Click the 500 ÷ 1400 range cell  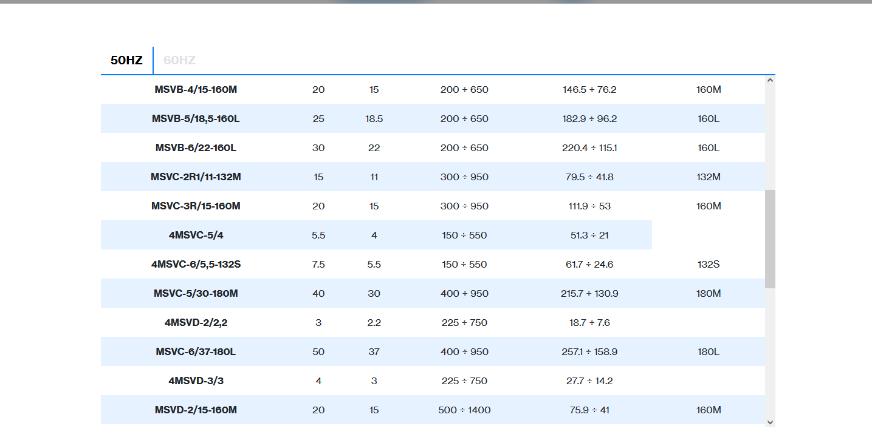(x=464, y=410)
